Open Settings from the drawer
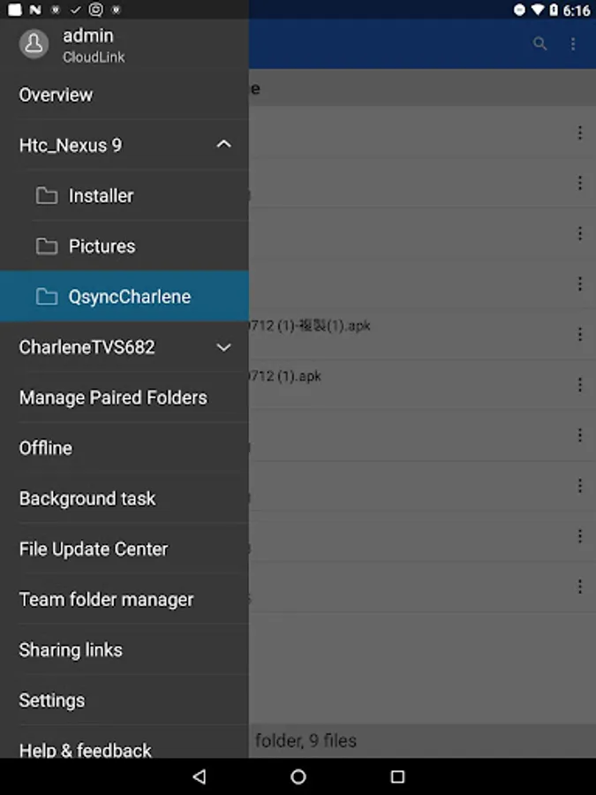The width and height of the screenshot is (596, 795). (52, 700)
